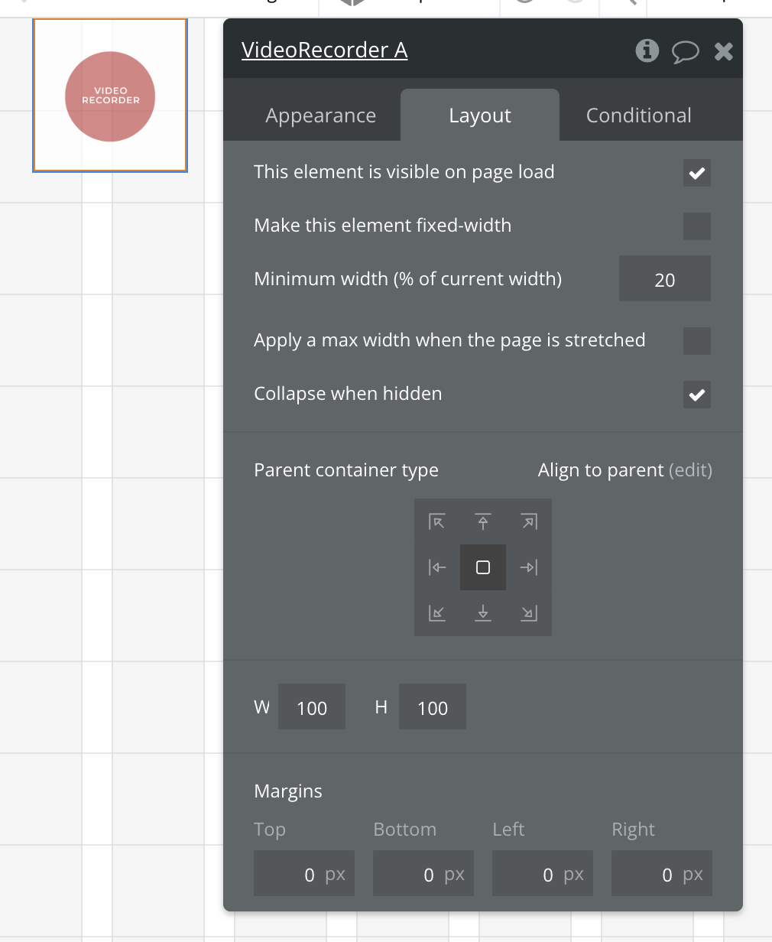Uncheck 'This element is visible on page load'
Viewport: 772px width, 942px height.
[696, 173]
